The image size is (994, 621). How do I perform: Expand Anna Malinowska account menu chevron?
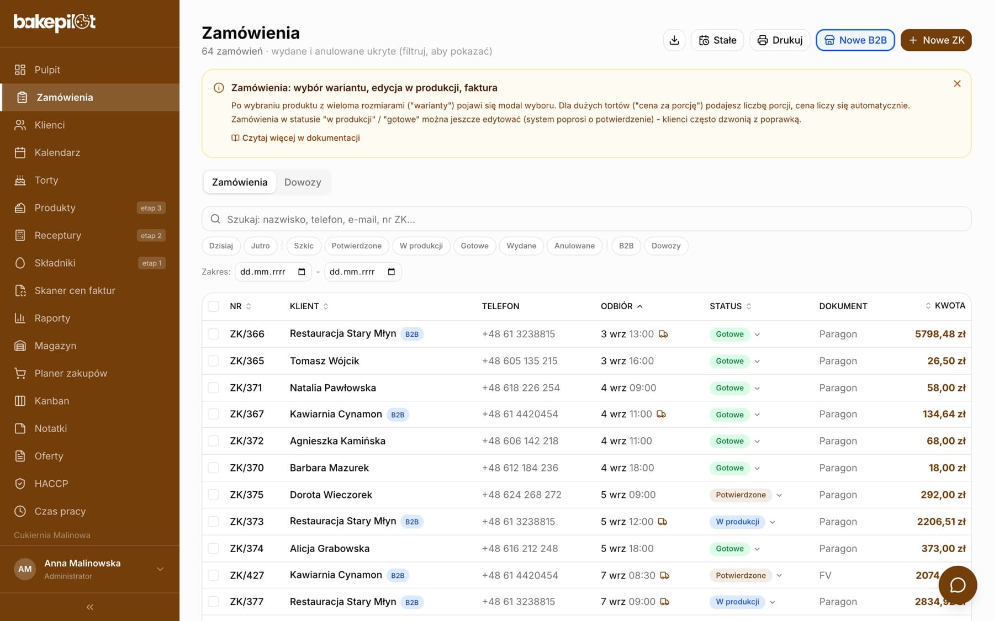(x=160, y=569)
